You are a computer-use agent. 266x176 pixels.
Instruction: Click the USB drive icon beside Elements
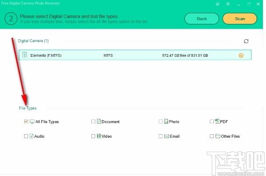[25, 55]
